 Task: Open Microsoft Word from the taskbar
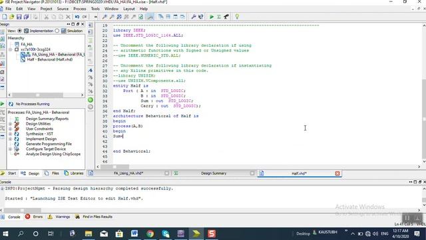click(x=134, y=233)
